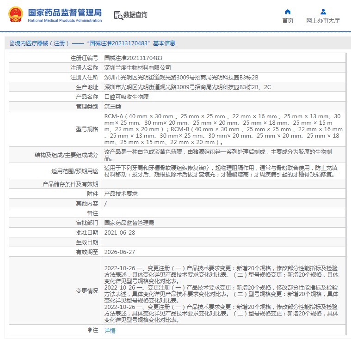Image resolution: width=351 pixels, height=339 pixels.
Task: Click the 变更情况 row label
Action: pos(87,291)
